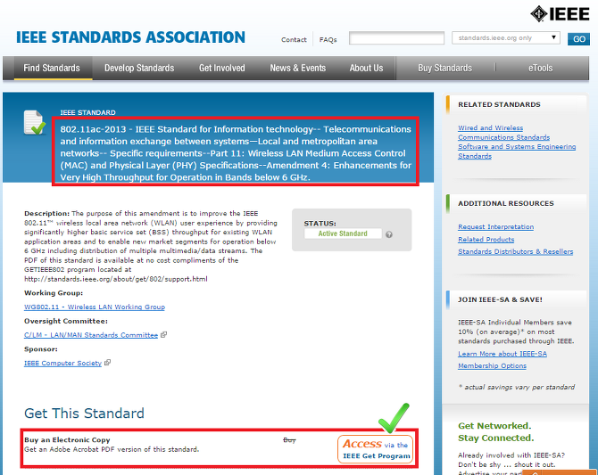The image size is (598, 475).
Task: Click the Related Products link
Action: [x=486, y=239]
